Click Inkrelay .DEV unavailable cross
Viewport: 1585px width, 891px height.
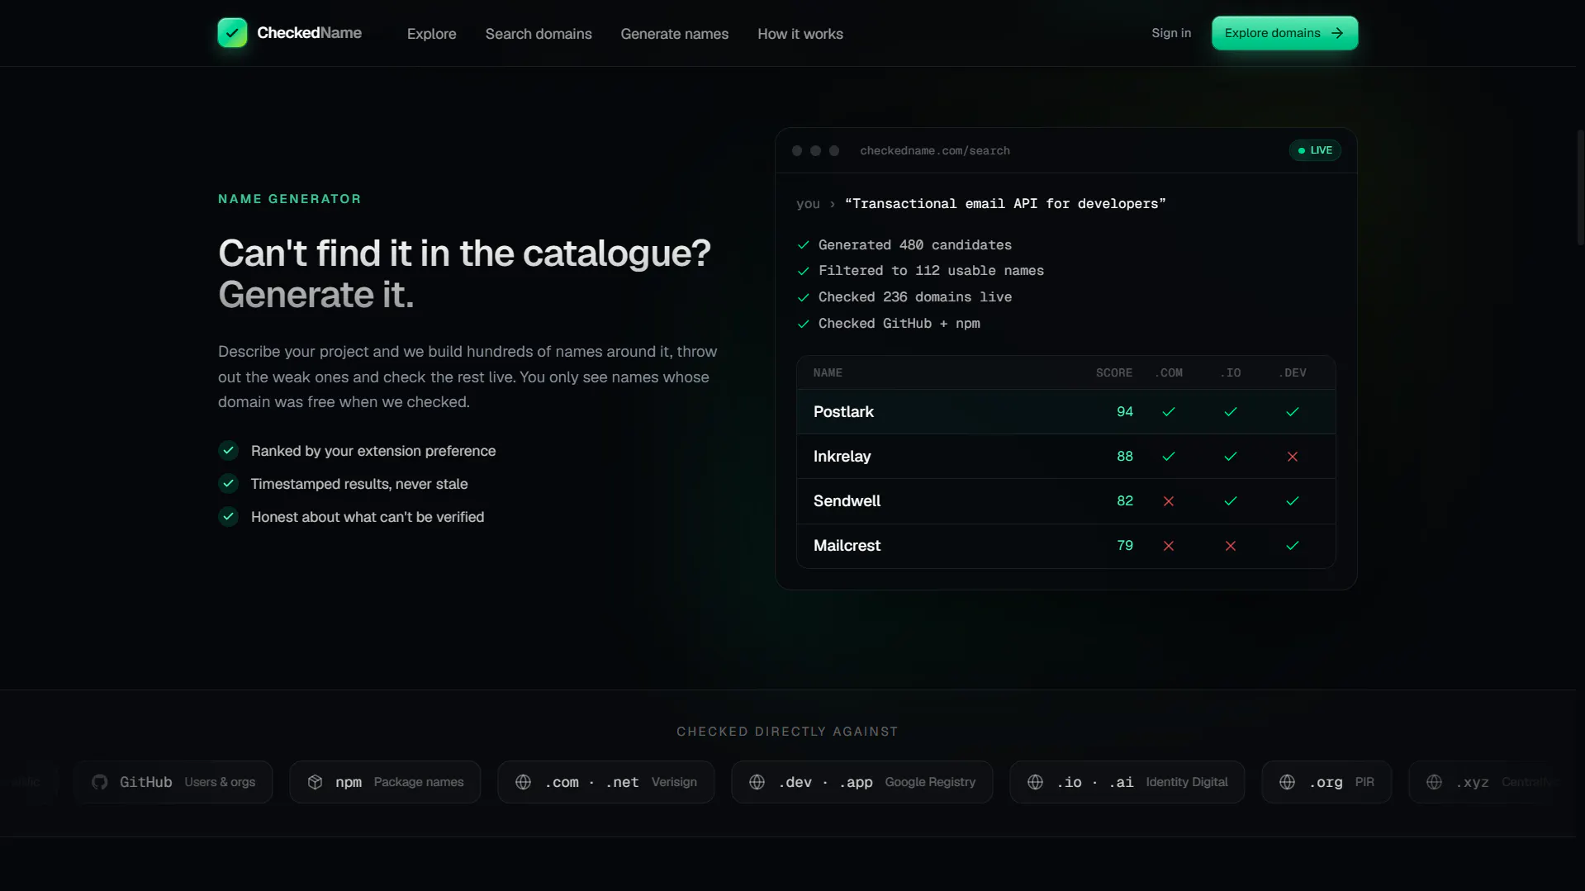1292,456
